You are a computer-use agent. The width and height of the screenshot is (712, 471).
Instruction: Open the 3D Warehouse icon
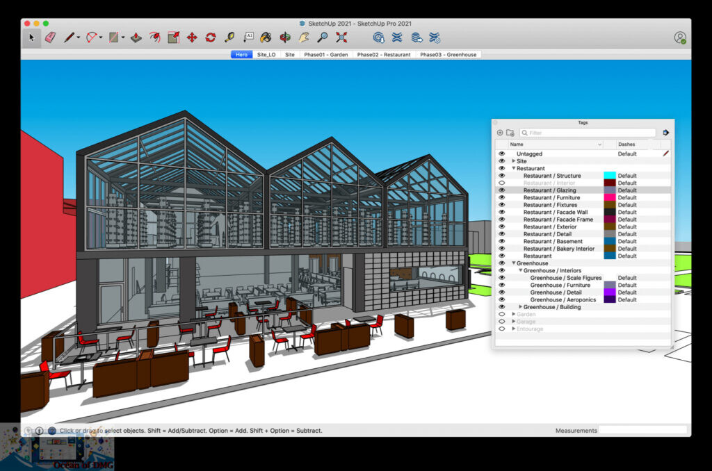click(378, 38)
